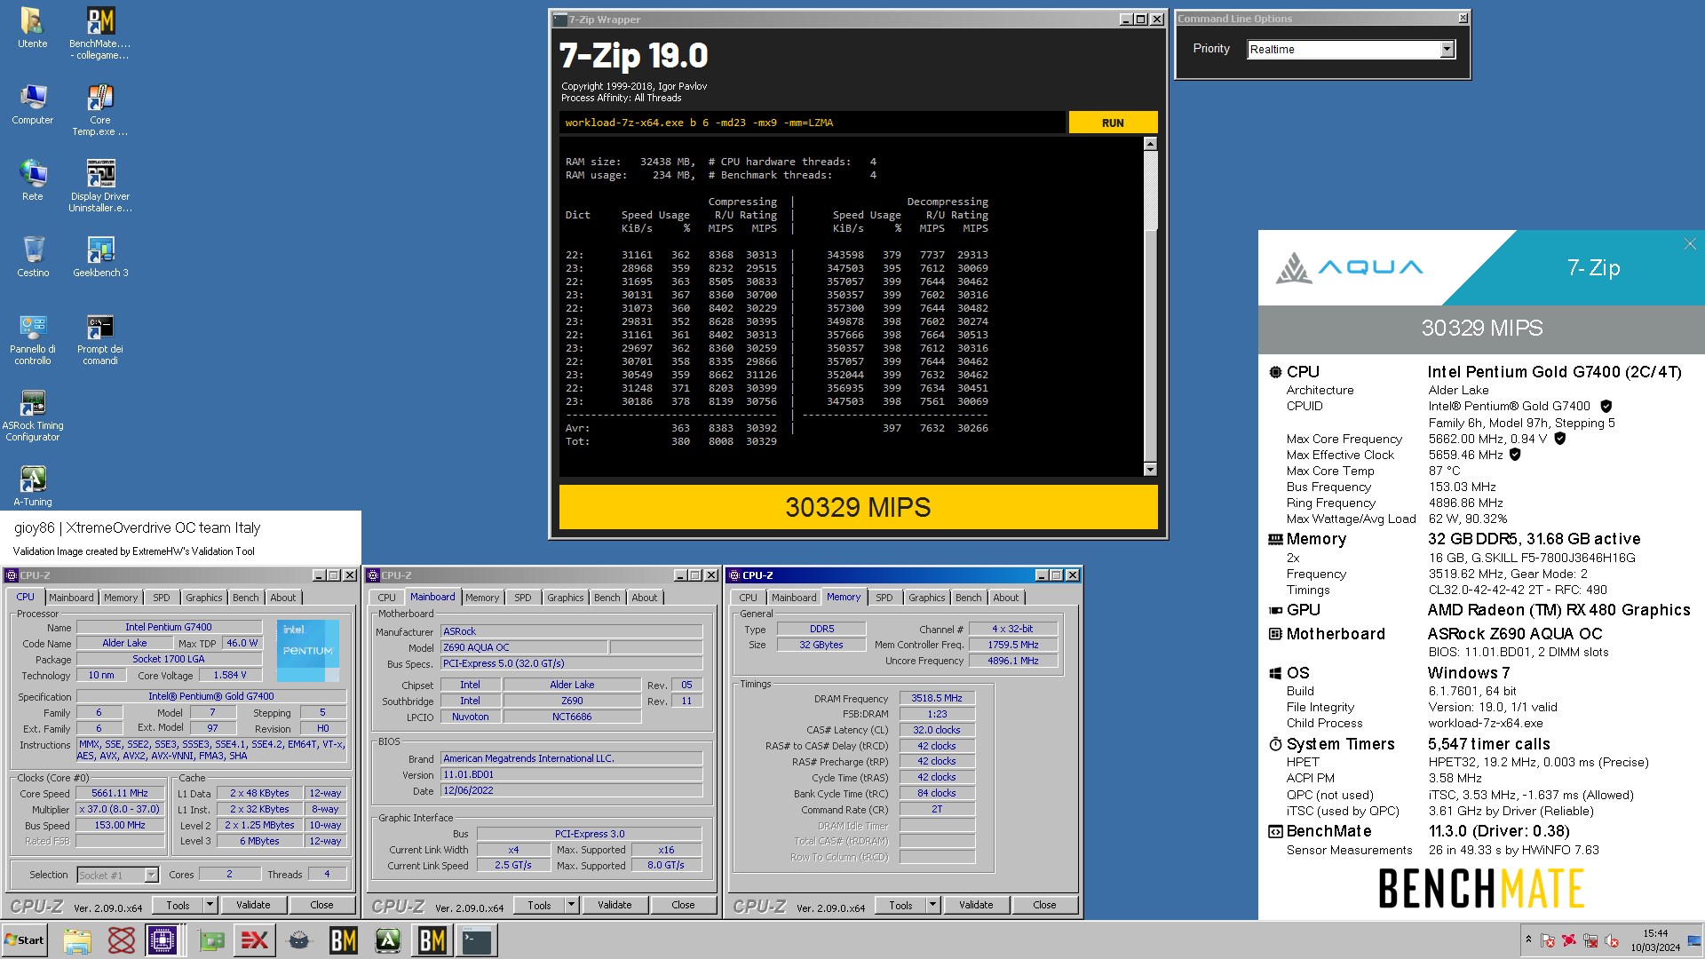The image size is (1705, 959).
Task: Click the Intel Pentium logo in CPU-Z
Action: (x=307, y=650)
